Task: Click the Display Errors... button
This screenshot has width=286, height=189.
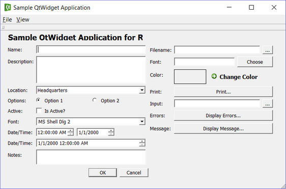Action: [223, 116]
